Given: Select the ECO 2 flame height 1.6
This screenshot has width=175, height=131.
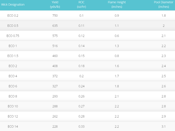Looking at the screenshot, I should [x=117, y=66].
